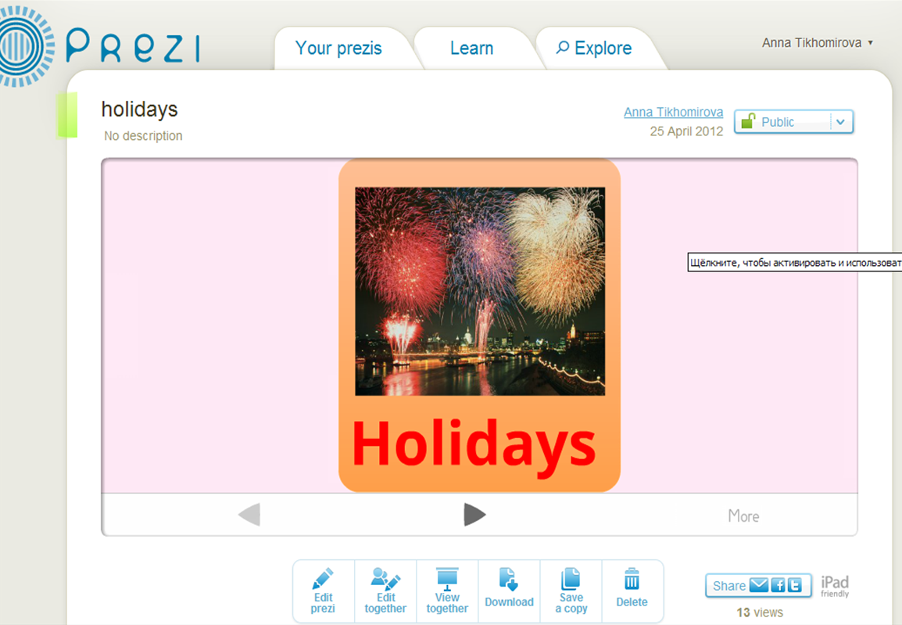The height and width of the screenshot is (625, 902).
Task: Start View together presentation
Action: pos(447,591)
